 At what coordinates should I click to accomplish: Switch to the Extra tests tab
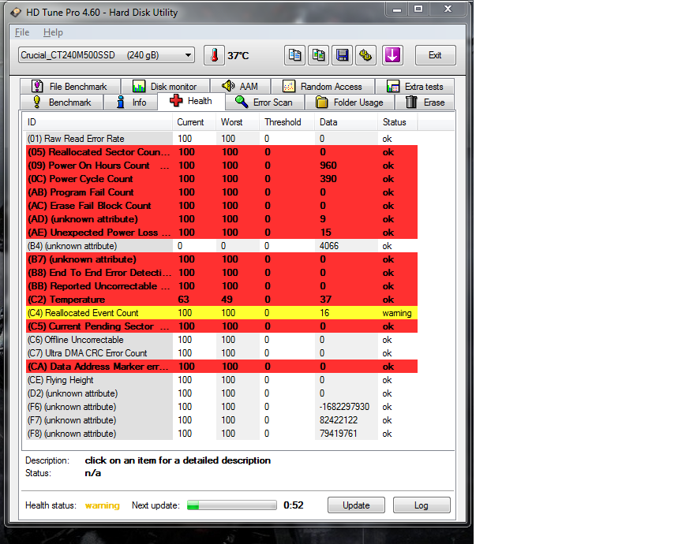click(415, 87)
